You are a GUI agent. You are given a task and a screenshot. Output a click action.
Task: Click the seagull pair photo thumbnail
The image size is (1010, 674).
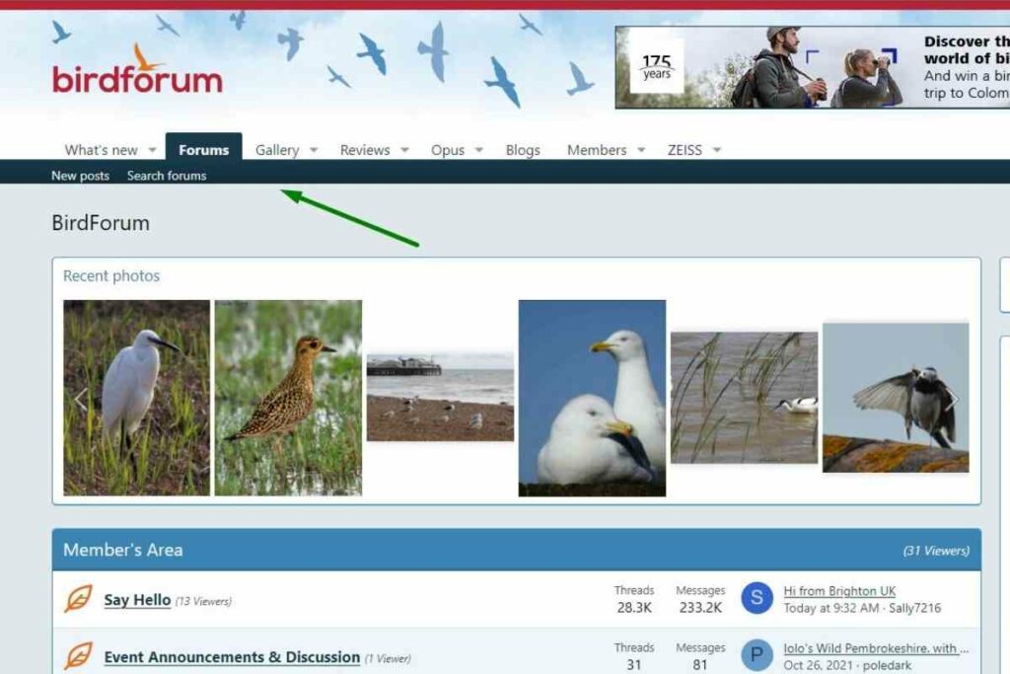click(589, 398)
